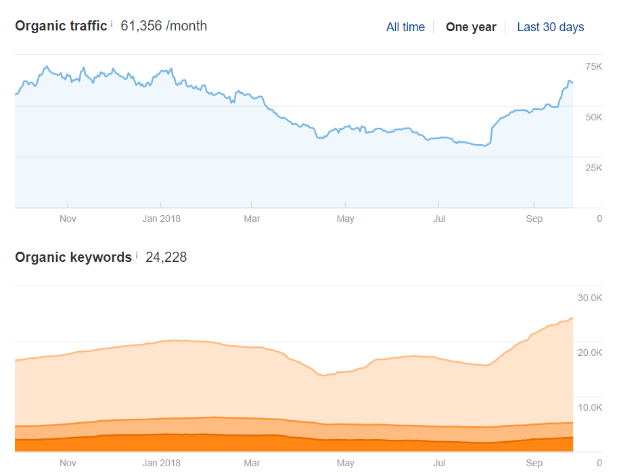Click Nov label under traffic chart

pyautogui.click(x=68, y=219)
